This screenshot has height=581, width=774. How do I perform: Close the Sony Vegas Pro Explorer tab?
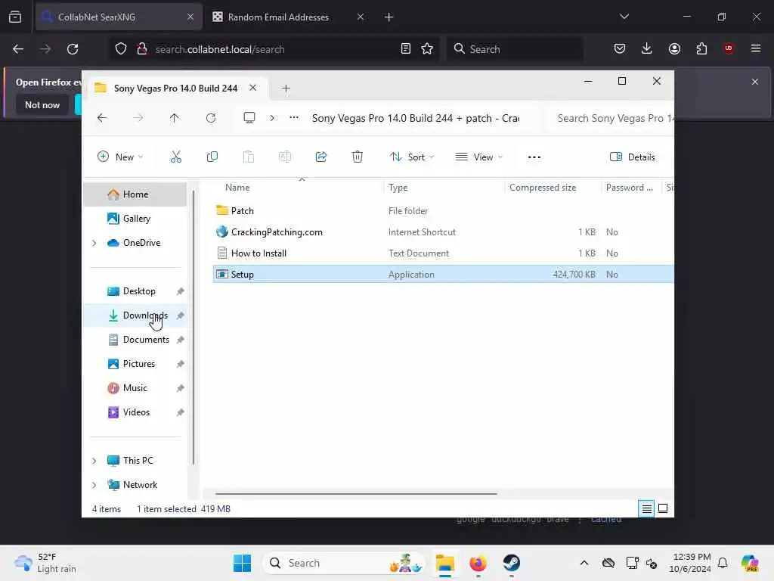pyautogui.click(x=252, y=88)
